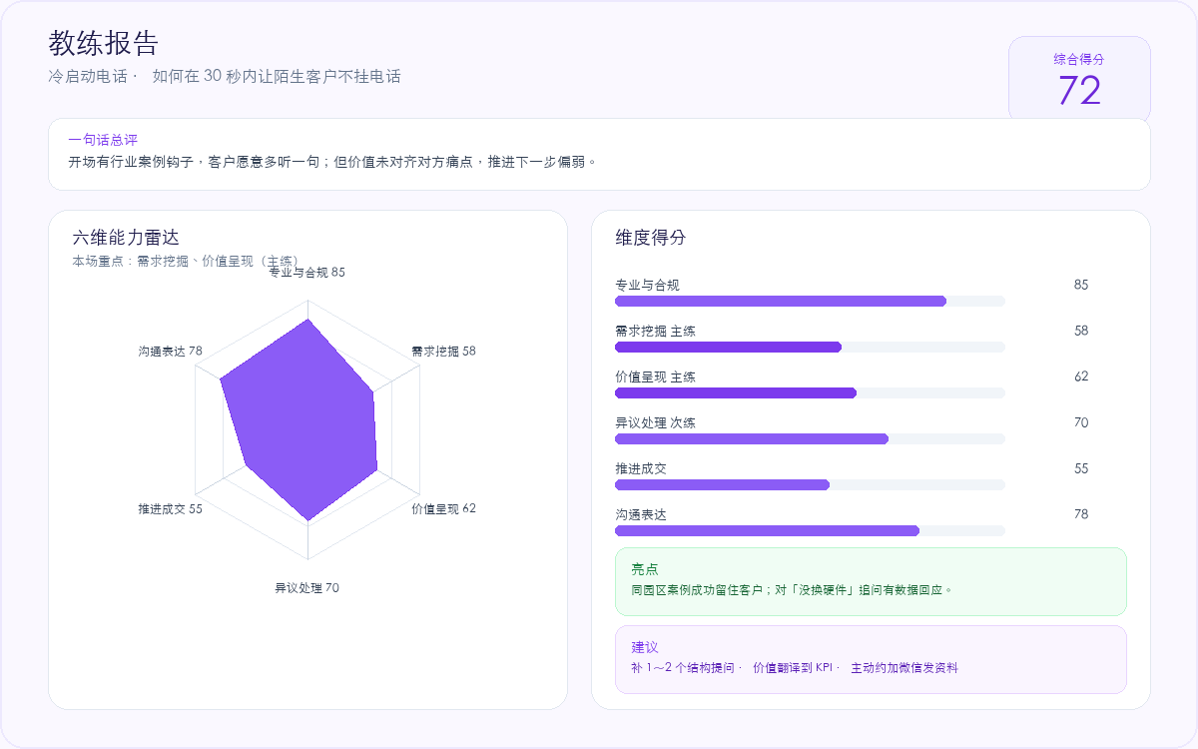Click the 专业与合规 progress bar
This screenshot has width=1198, height=749.
point(810,301)
